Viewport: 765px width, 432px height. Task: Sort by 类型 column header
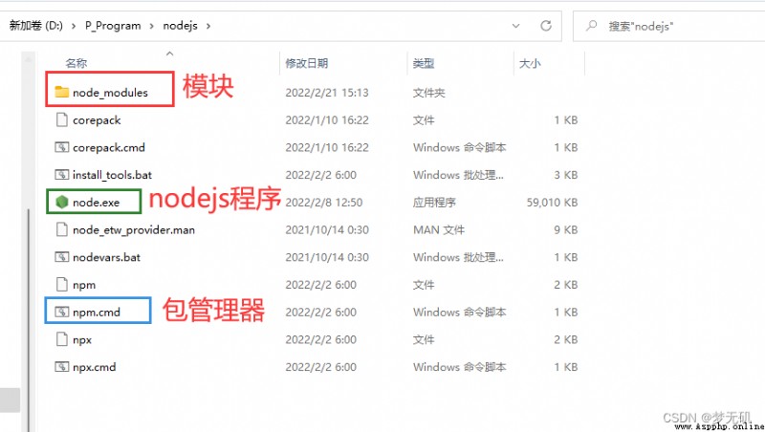click(423, 63)
